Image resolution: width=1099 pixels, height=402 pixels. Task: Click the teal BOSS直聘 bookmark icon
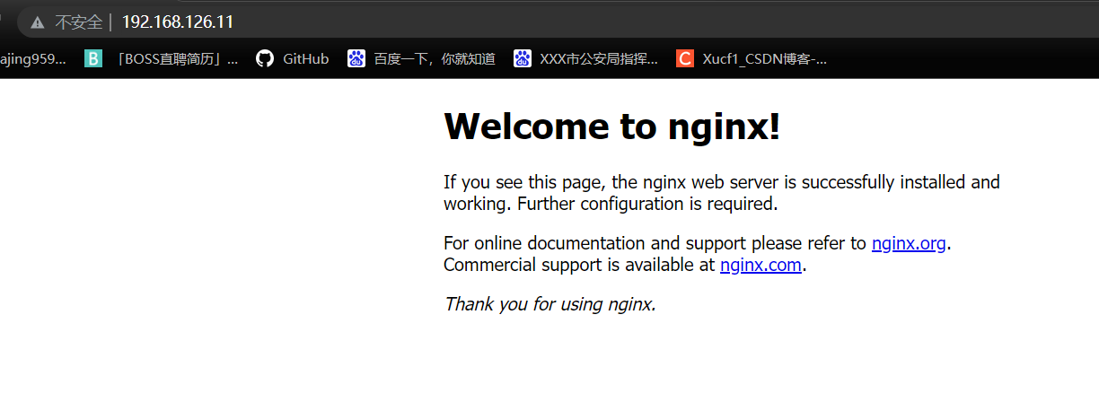(93, 59)
